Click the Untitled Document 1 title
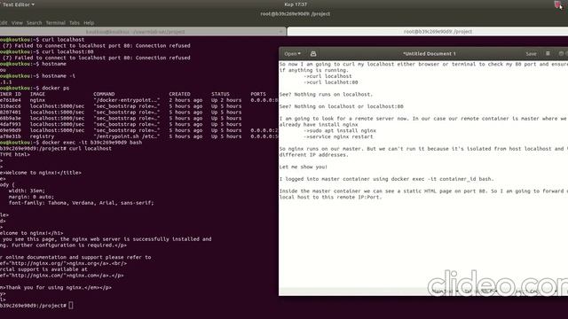Image resolution: width=568 pixels, height=319 pixels. [x=430, y=53]
